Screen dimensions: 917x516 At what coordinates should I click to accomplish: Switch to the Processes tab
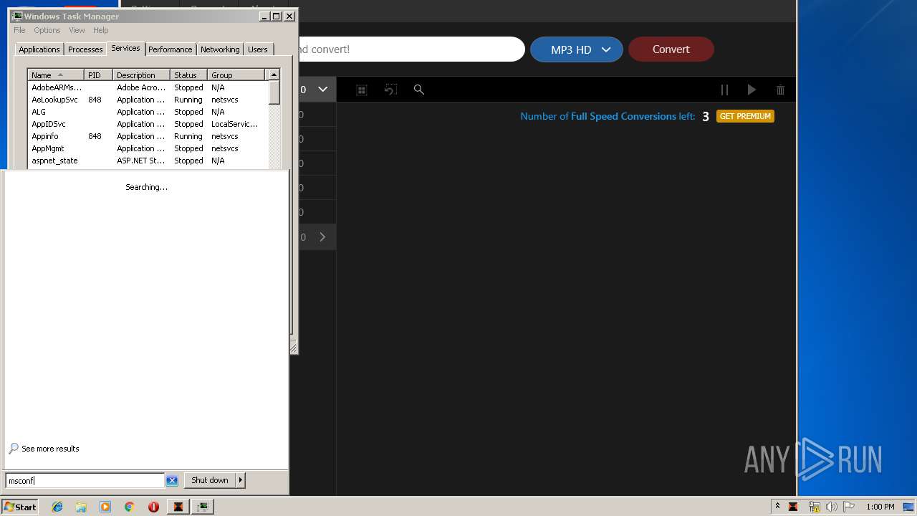[x=85, y=49]
